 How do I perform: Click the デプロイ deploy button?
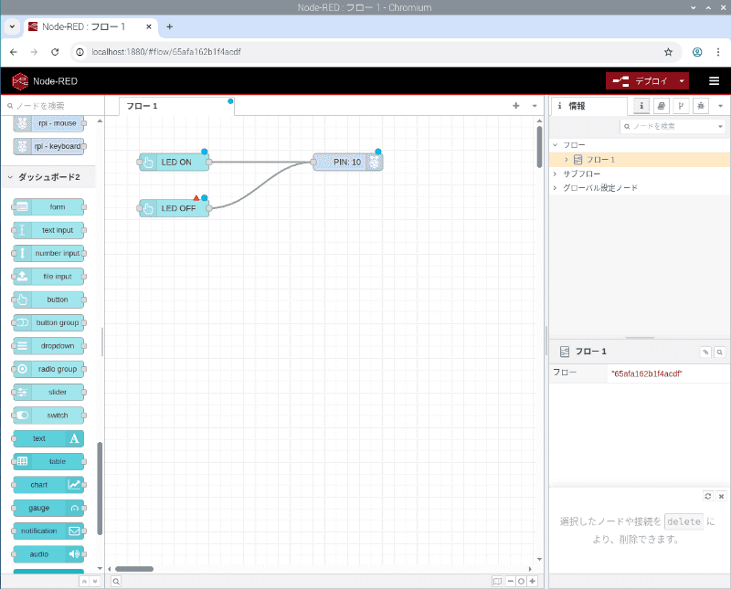(641, 81)
